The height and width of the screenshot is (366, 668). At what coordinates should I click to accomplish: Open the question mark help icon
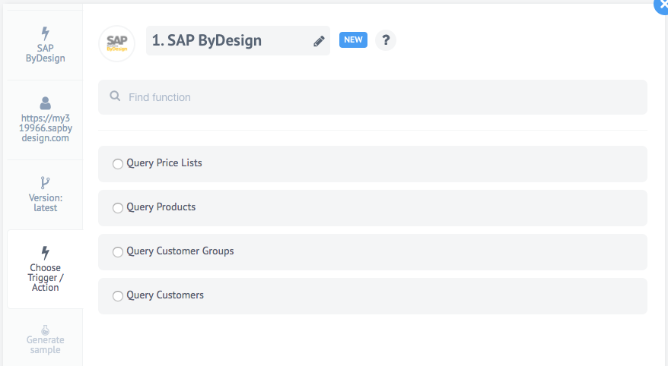[386, 40]
